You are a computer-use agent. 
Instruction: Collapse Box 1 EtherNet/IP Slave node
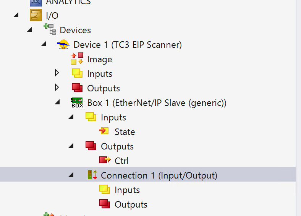pos(57,102)
